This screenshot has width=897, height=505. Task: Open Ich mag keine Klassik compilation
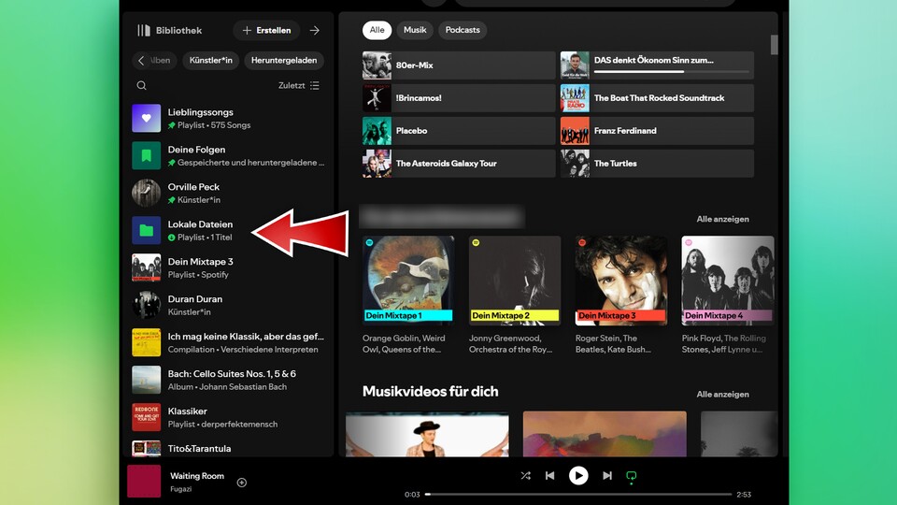coord(229,342)
